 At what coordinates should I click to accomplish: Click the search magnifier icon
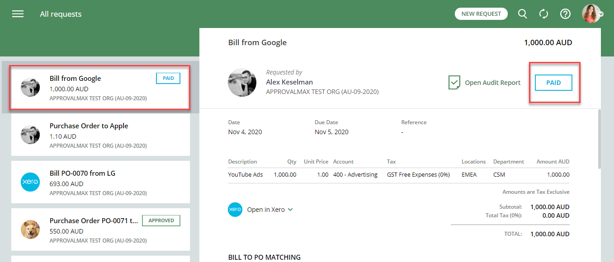[522, 14]
